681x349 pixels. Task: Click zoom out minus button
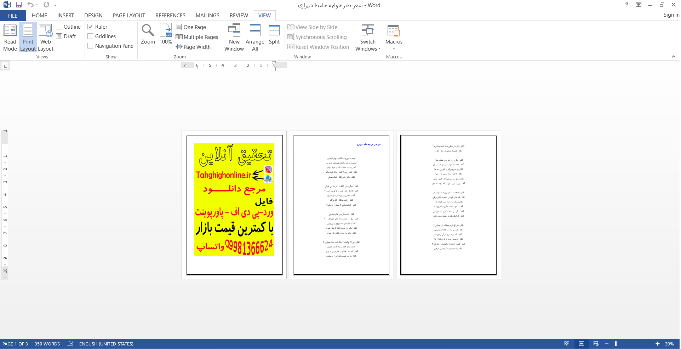607,344
